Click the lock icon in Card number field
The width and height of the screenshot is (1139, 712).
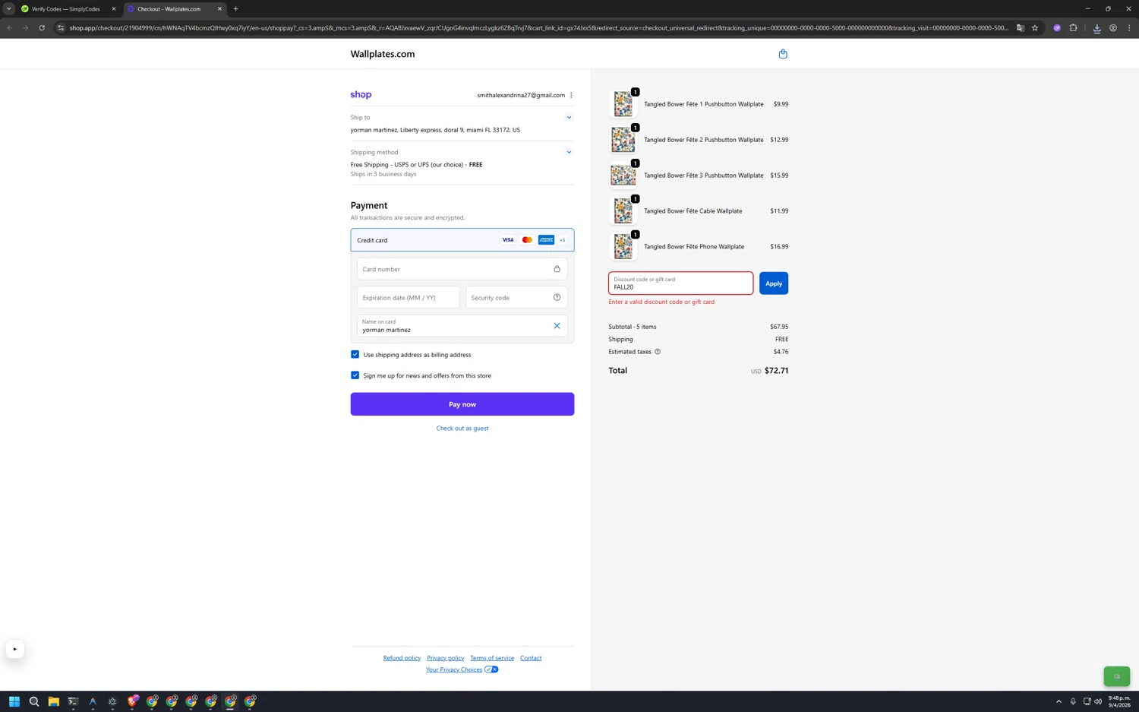(557, 269)
